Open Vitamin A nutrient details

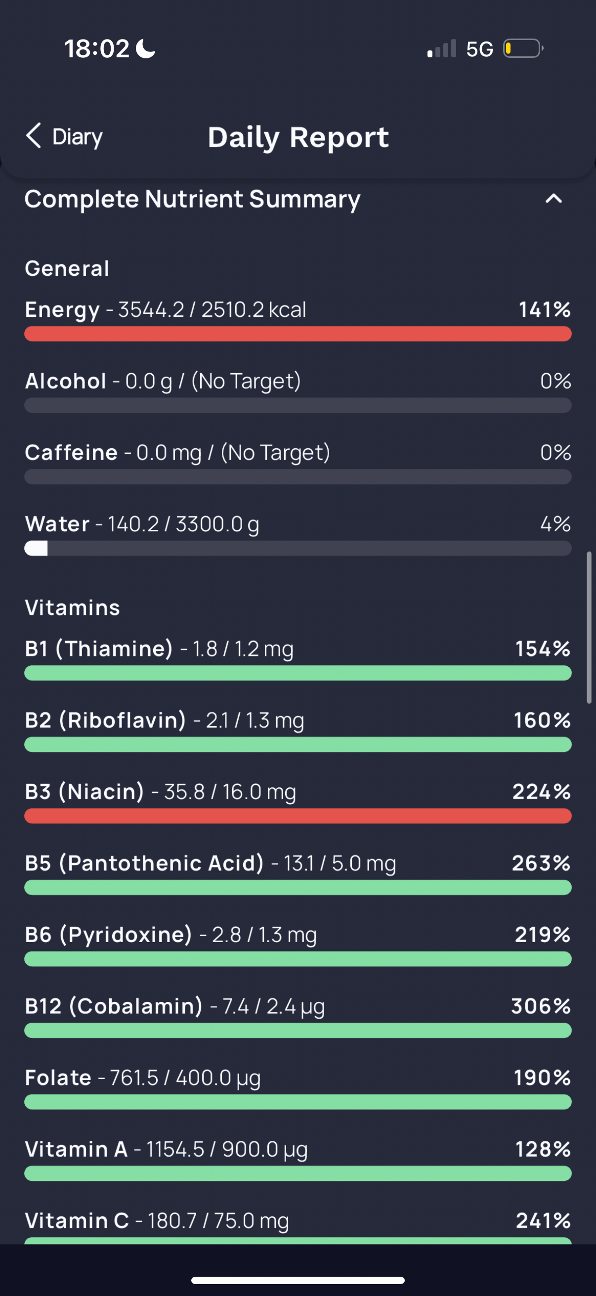(x=298, y=1159)
